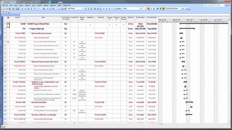Toggle Align Right button

163,9
